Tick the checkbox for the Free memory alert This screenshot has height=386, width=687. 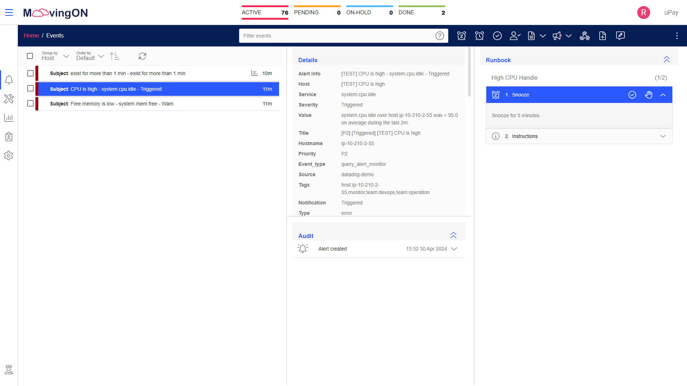coord(30,103)
